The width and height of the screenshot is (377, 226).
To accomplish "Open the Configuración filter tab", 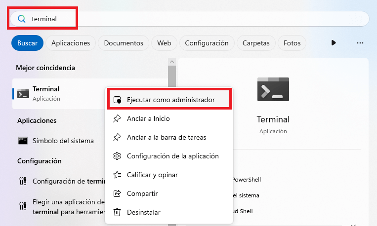I will click(x=207, y=43).
